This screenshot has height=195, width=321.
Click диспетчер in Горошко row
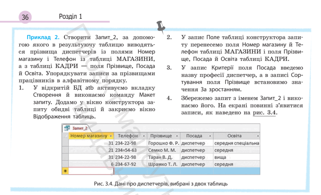tap(197, 143)
